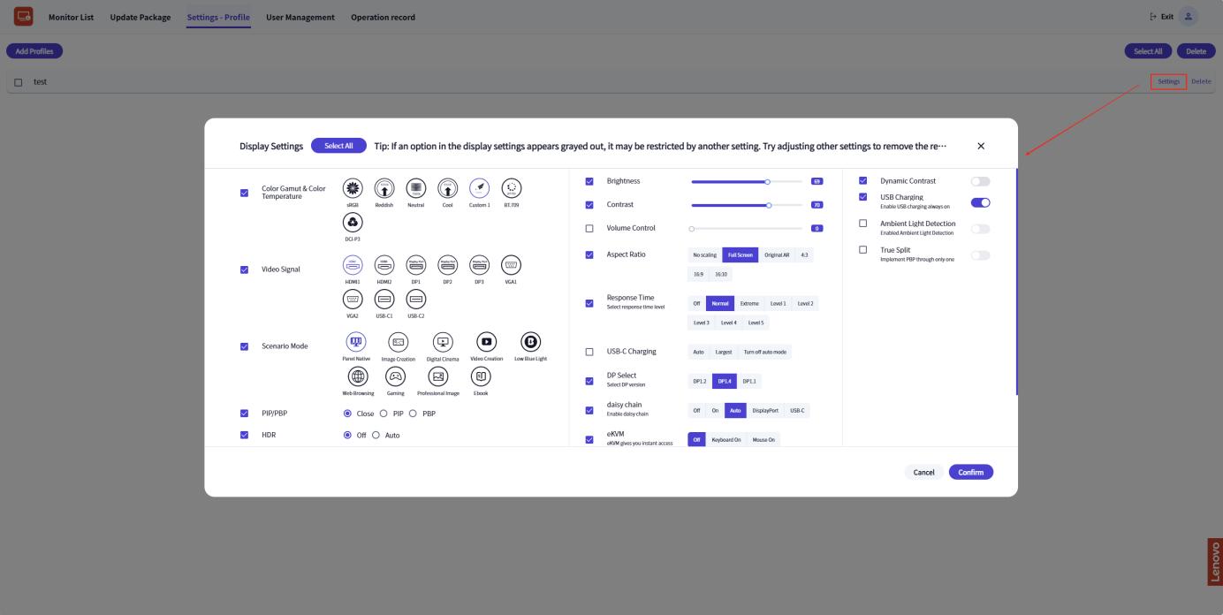Select the sRGB color gamut icon
Image resolution: width=1223 pixels, height=615 pixels.
coord(353,188)
